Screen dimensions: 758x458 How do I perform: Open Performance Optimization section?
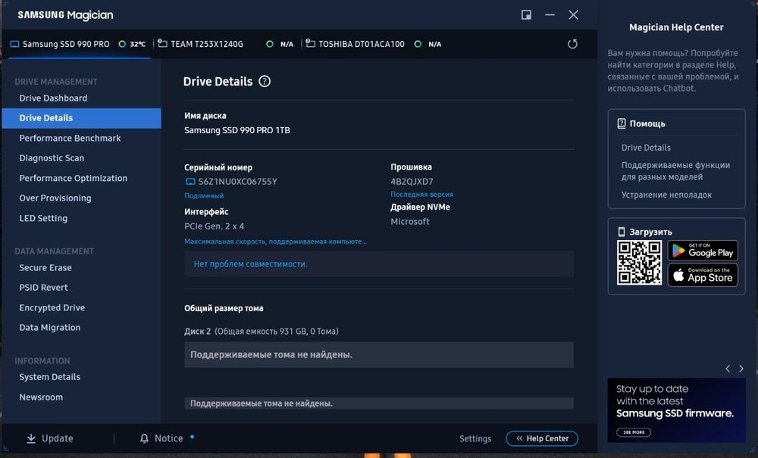[x=74, y=178]
